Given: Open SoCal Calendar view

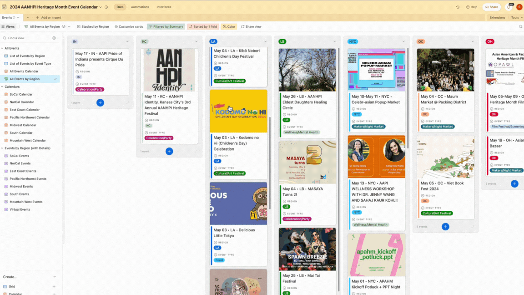Looking at the screenshot, I should pyautogui.click(x=21, y=94).
